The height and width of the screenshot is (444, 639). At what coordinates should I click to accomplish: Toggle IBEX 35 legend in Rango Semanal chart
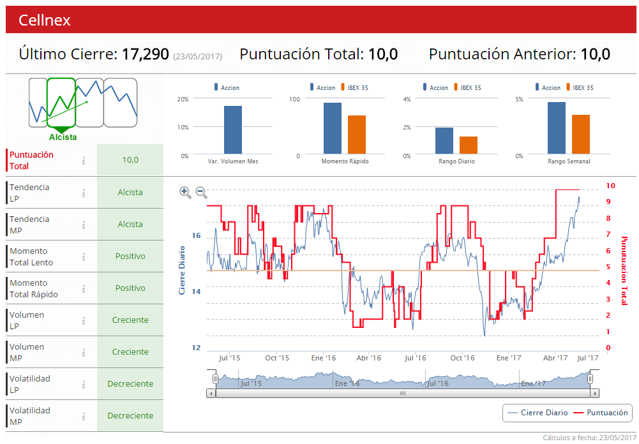pyautogui.click(x=580, y=87)
